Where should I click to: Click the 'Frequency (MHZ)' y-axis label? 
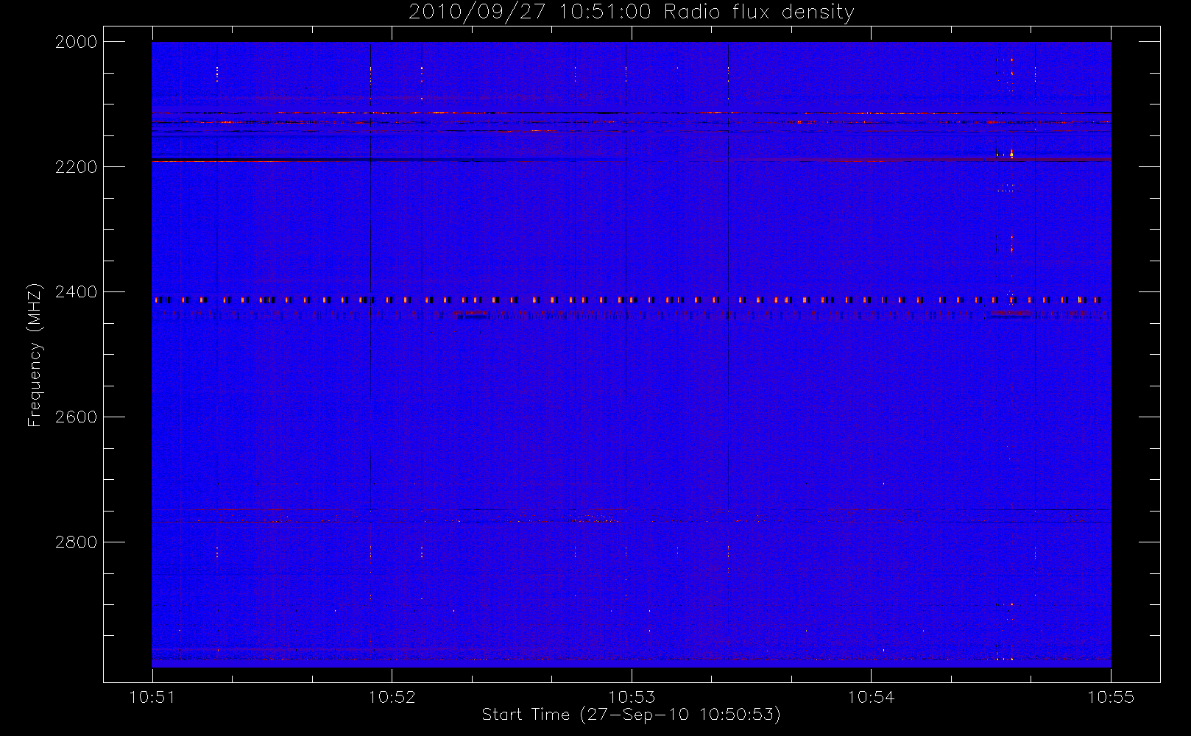tap(35, 355)
